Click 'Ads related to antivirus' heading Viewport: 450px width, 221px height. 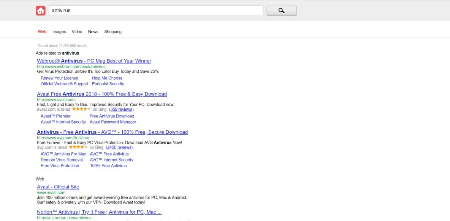[57, 53]
